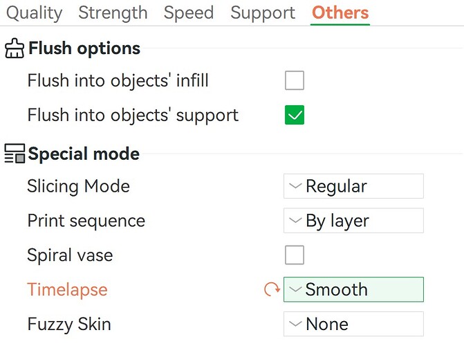Screen dimensions: 464x346
Task: Click the Special mode section icon
Action: click(x=15, y=154)
